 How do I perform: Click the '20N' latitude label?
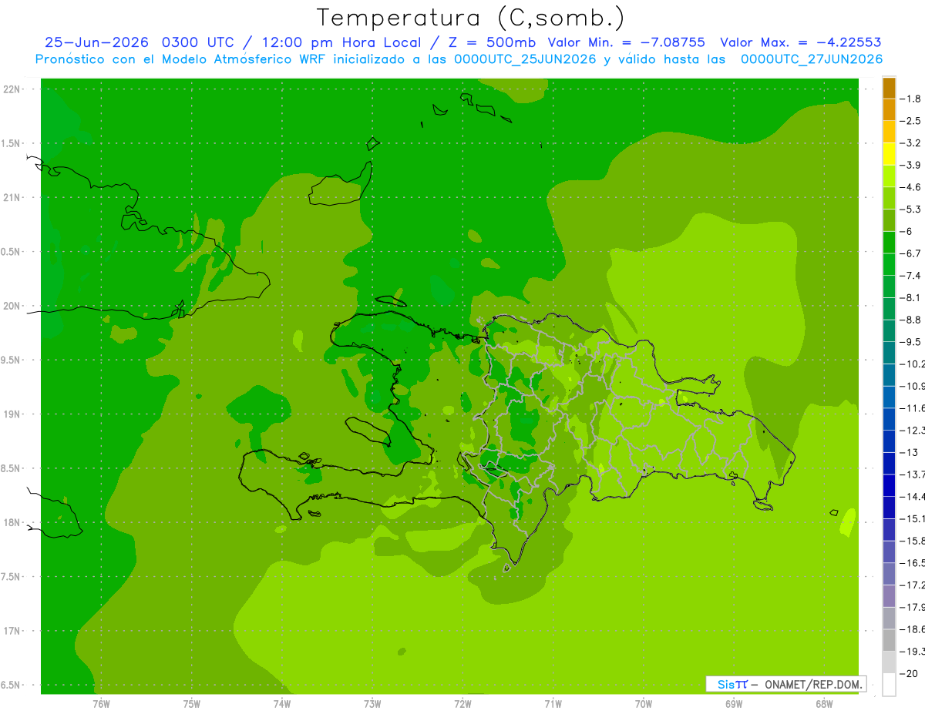coord(12,306)
